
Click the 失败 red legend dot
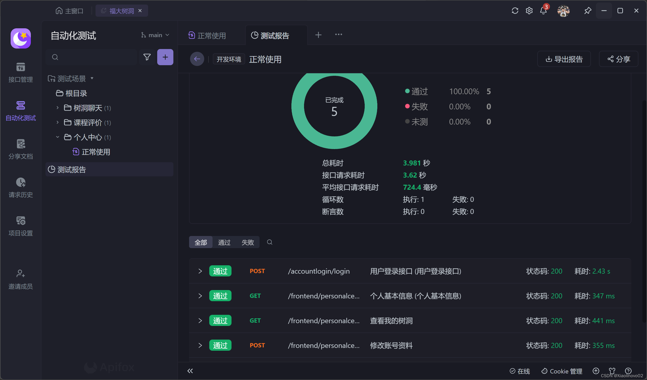point(407,106)
